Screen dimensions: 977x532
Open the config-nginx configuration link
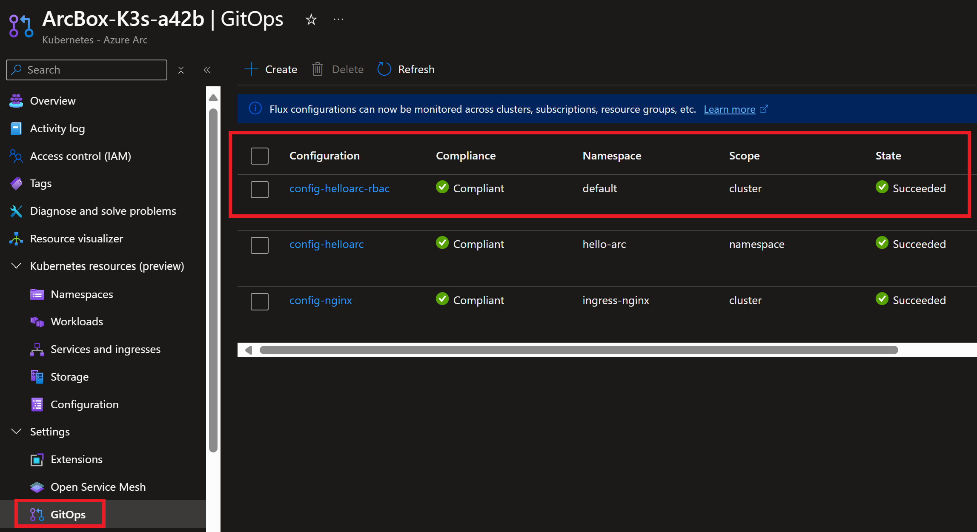[321, 300]
